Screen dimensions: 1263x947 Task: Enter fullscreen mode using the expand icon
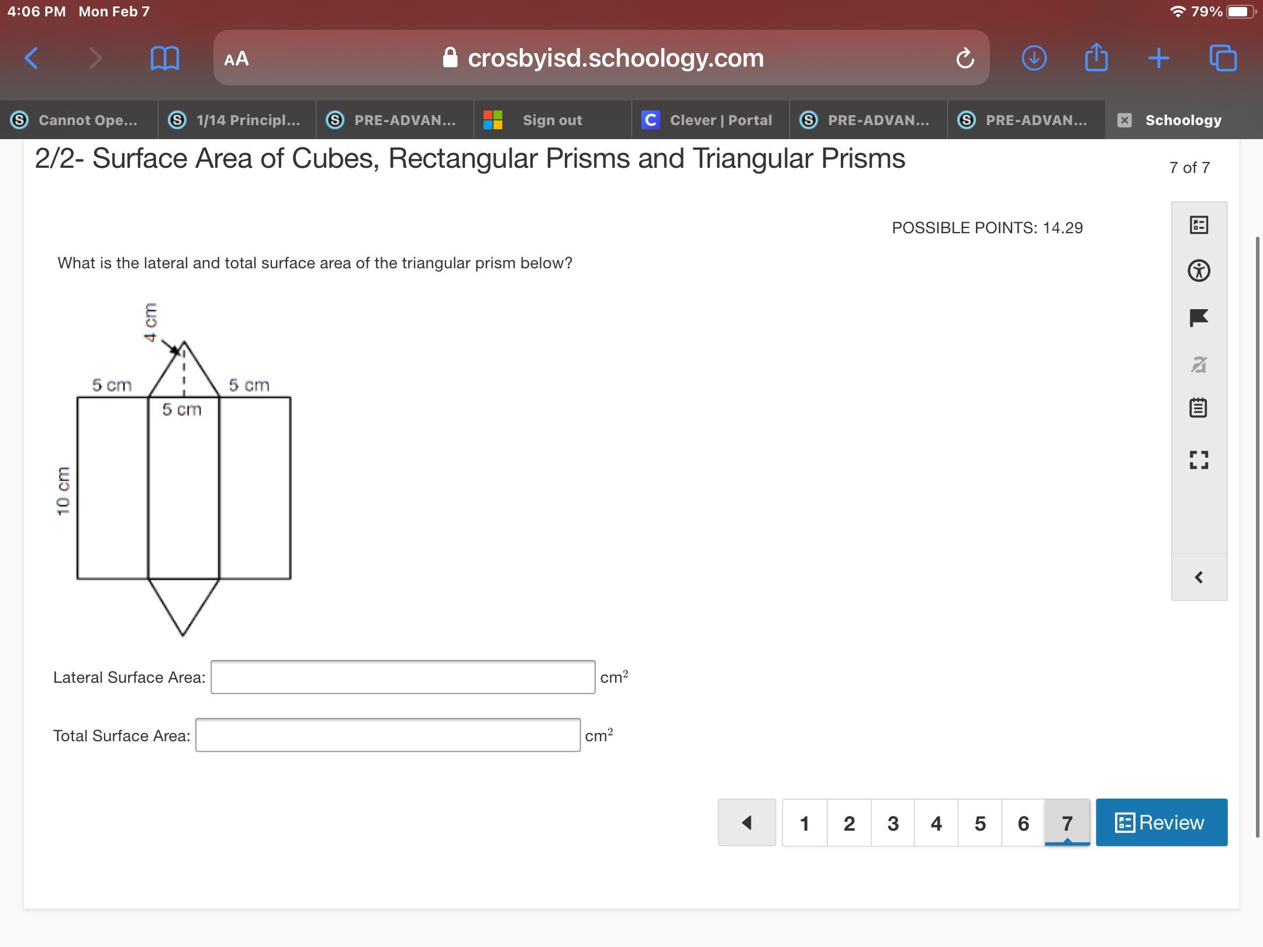tap(1199, 459)
